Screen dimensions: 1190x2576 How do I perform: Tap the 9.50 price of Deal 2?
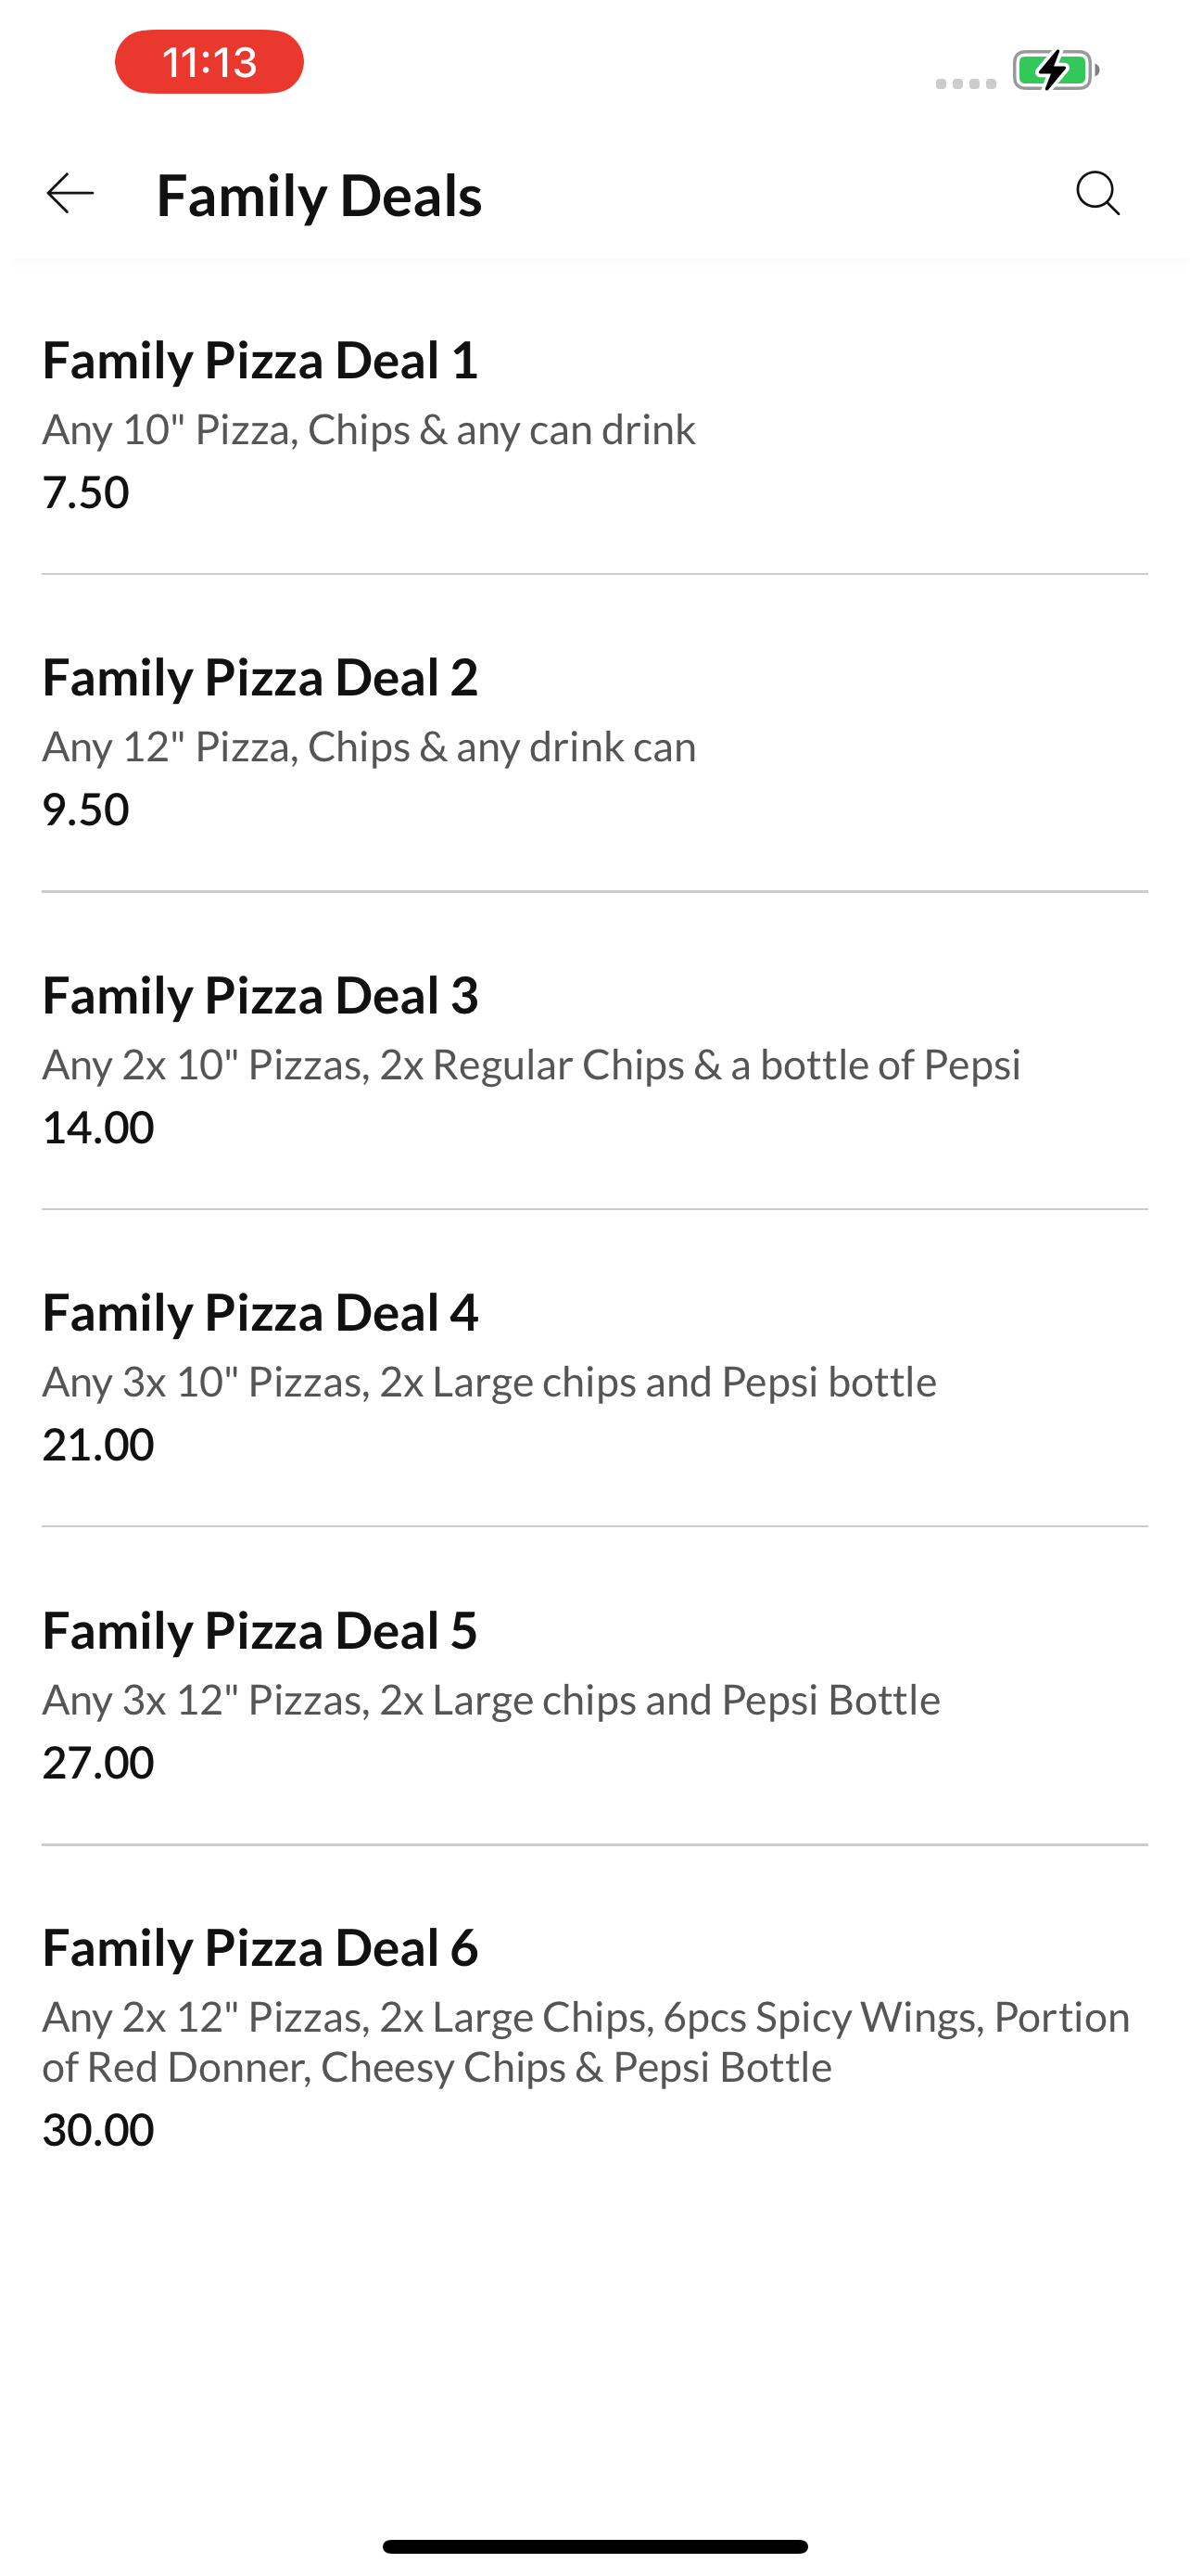coord(86,809)
